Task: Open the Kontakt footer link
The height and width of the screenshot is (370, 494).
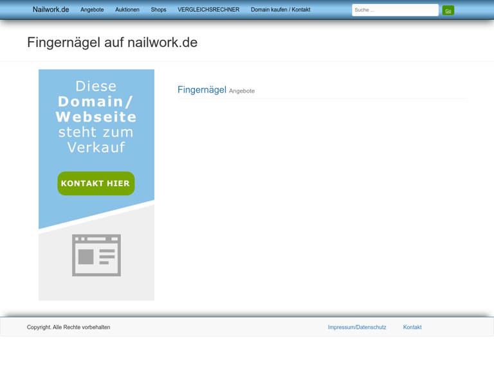Action: [x=412, y=327]
